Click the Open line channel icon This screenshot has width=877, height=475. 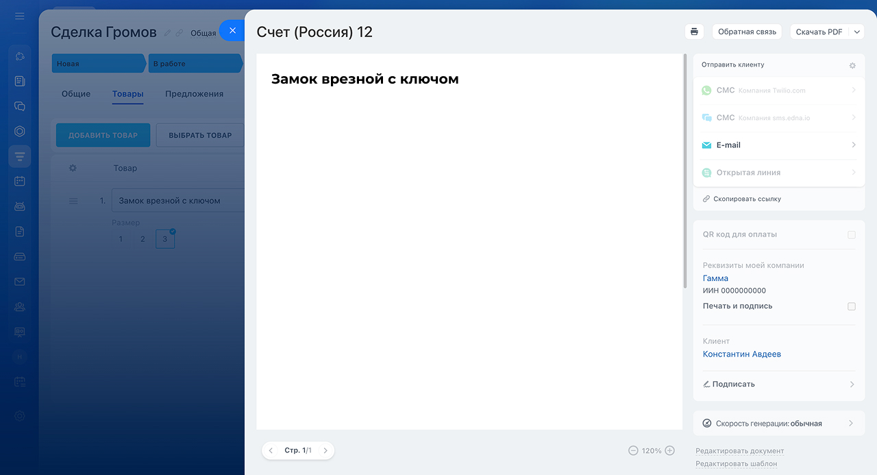click(x=707, y=173)
